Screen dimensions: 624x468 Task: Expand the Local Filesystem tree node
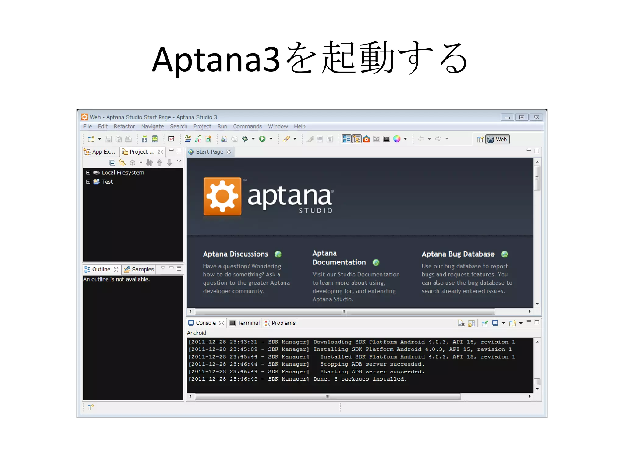click(88, 173)
